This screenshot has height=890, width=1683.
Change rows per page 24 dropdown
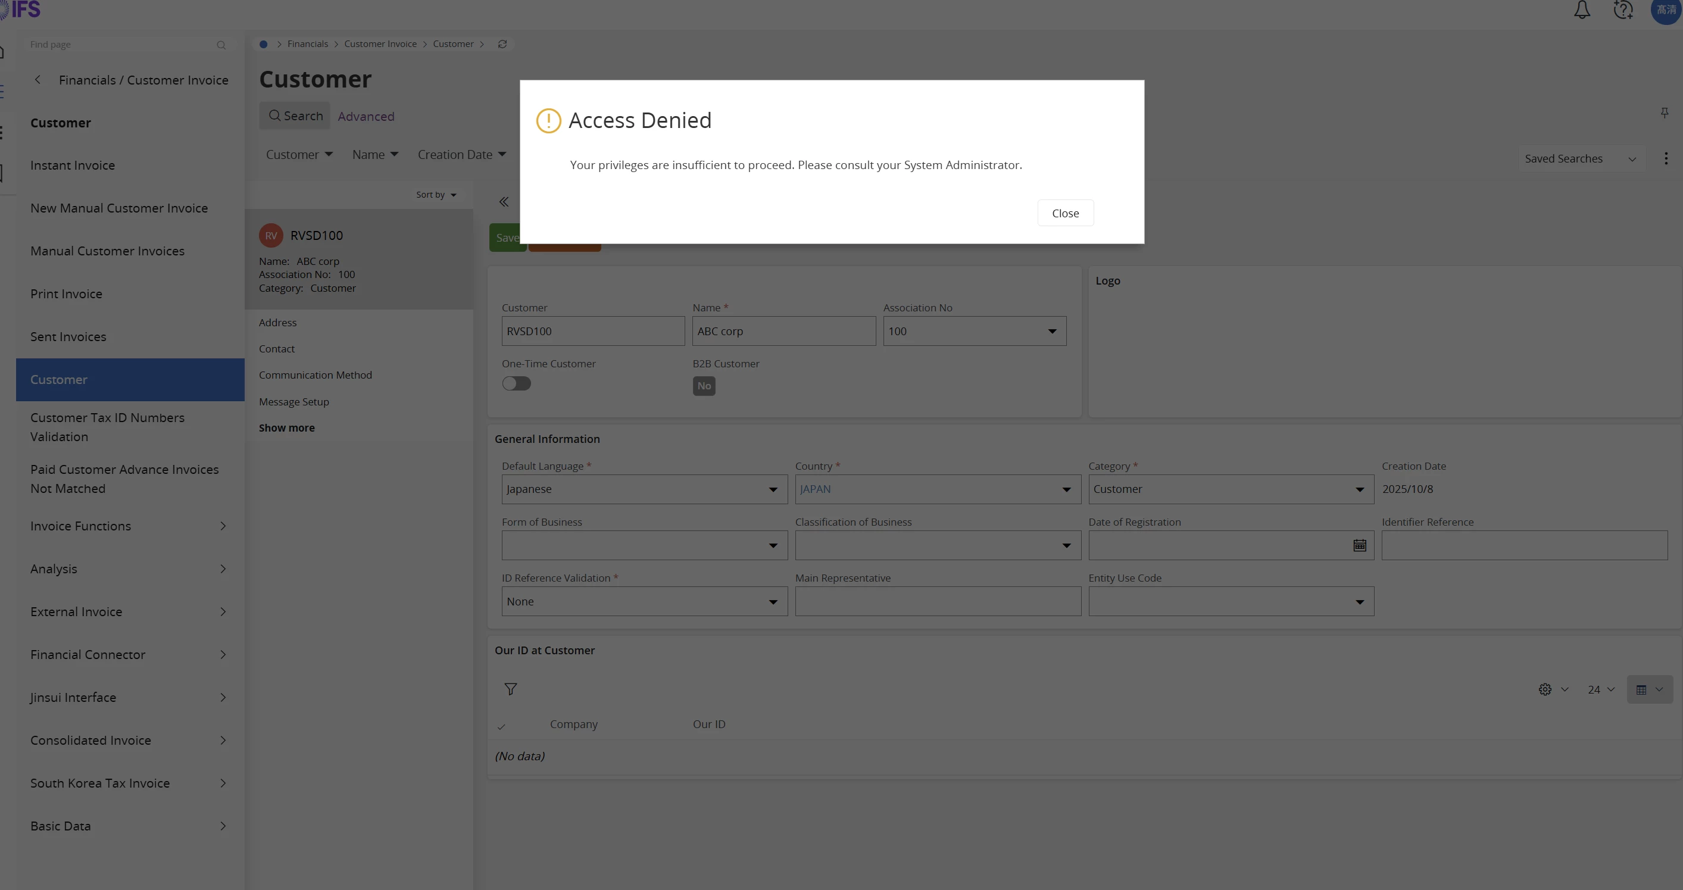point(1601,689)
